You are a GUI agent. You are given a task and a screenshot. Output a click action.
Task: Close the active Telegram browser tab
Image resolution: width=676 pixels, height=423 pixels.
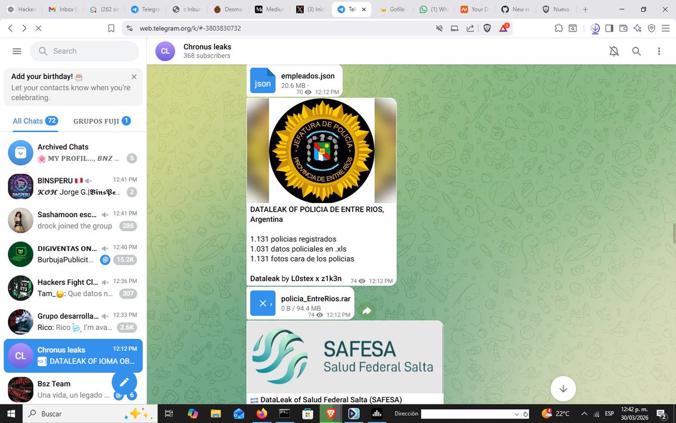364,10
